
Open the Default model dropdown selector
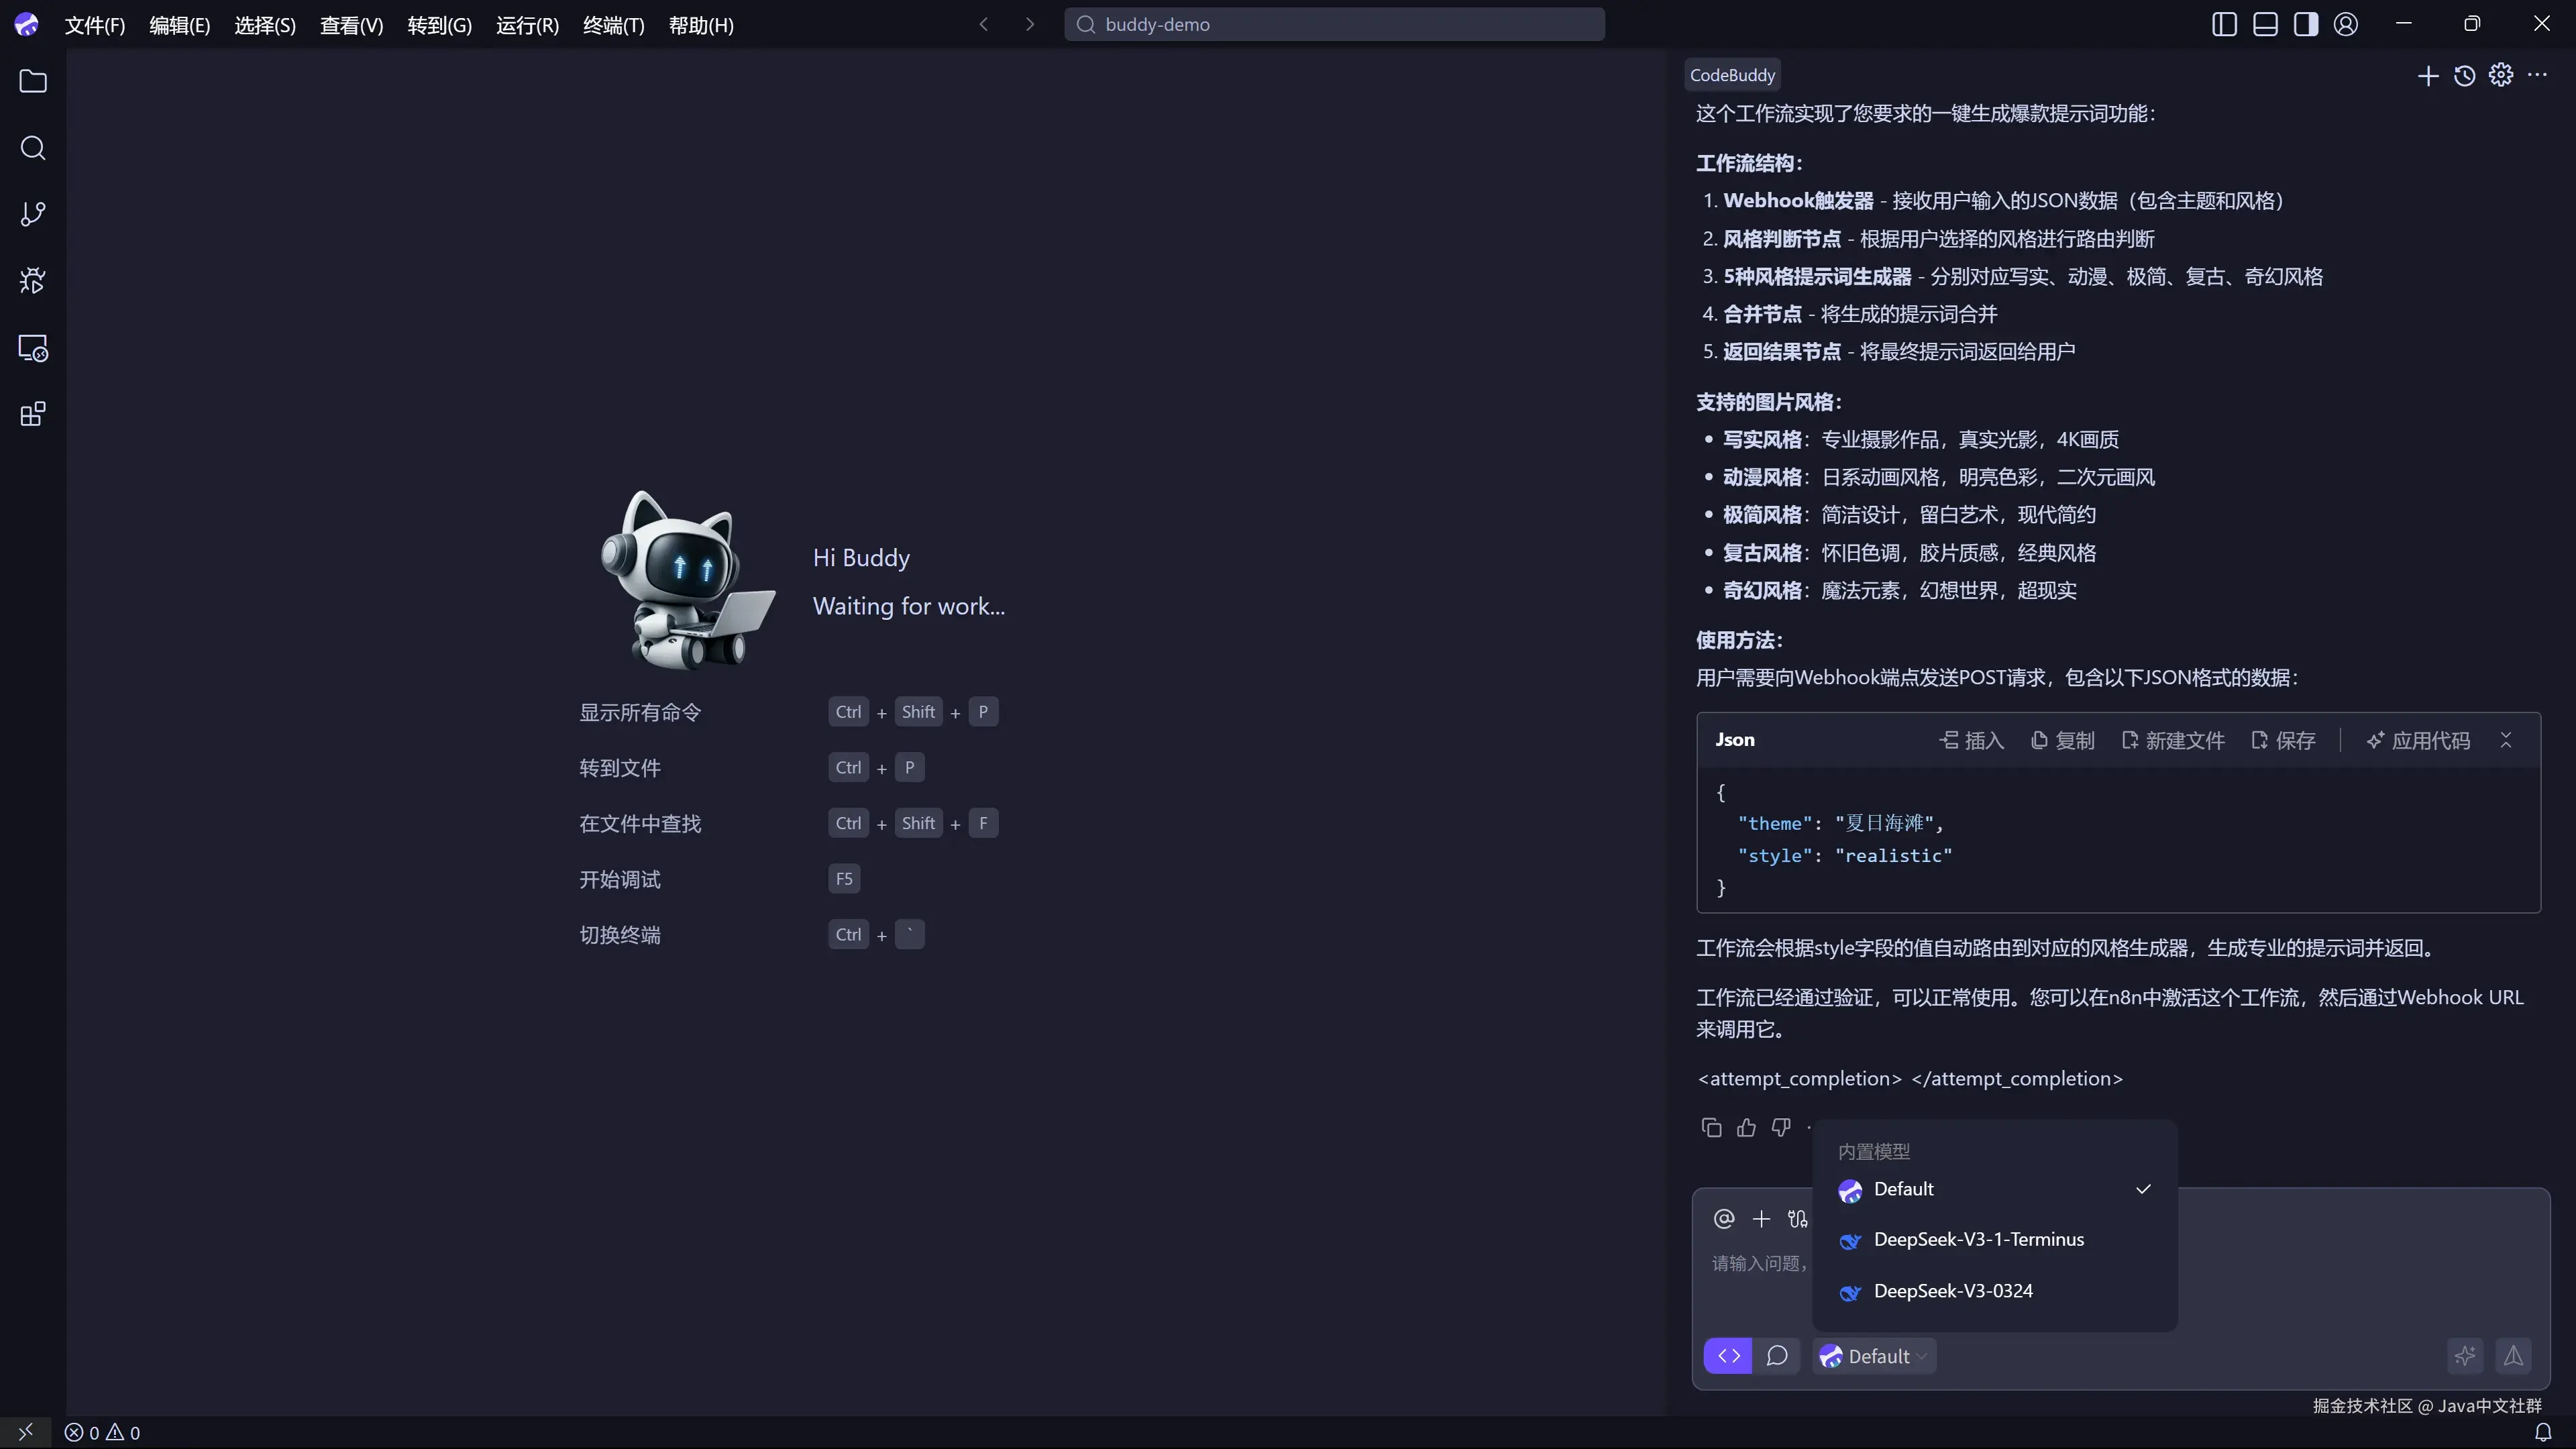click(1875, 1356)
